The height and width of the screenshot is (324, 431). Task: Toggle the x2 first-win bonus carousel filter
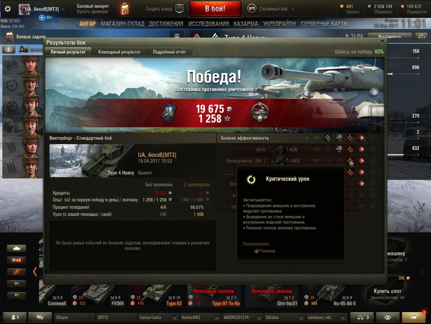pos(17,260)
